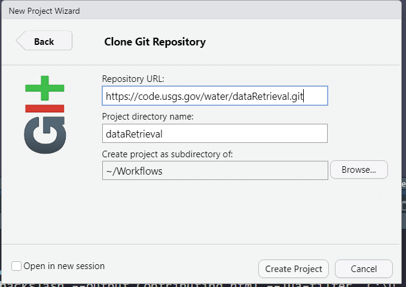Click the red minus bar in Git logo
The image size is (406, 287).
point(45,108)
